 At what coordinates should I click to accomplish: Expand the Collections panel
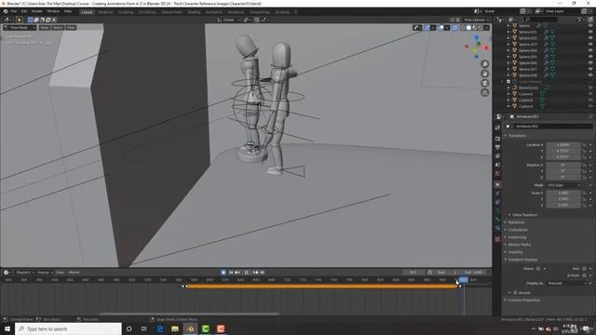click(x=517, y=230)
